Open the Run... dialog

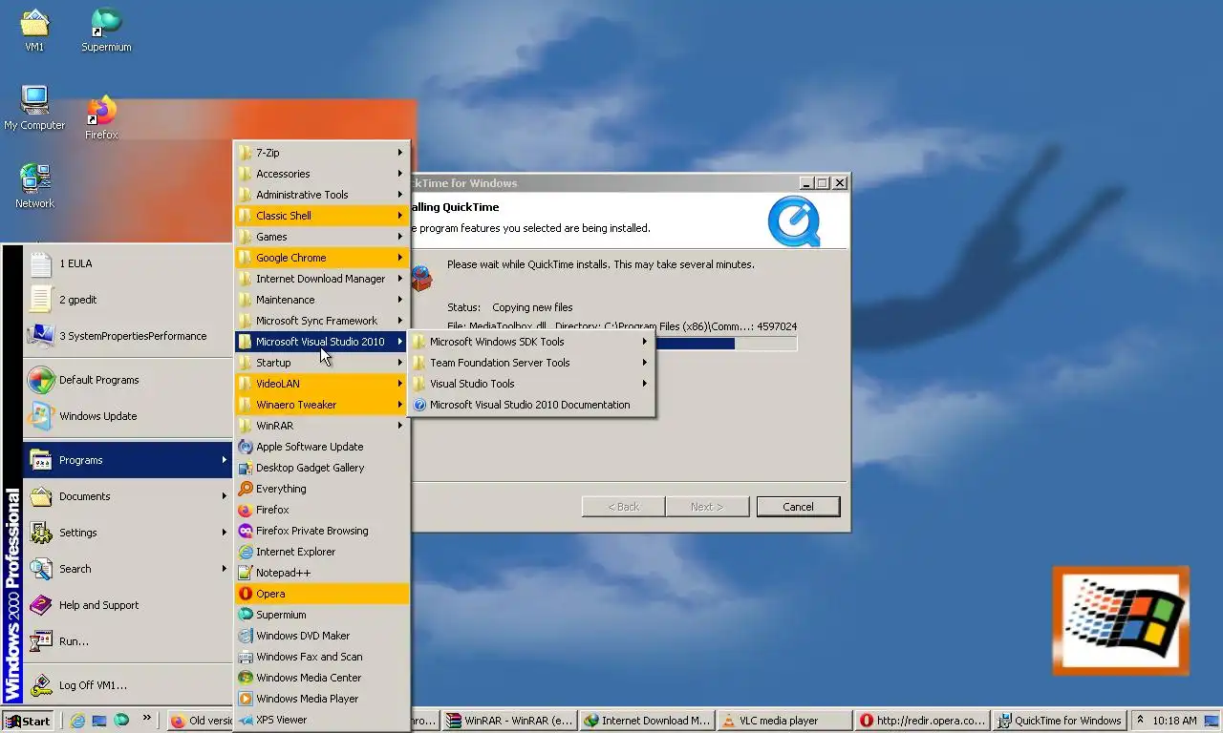point(128,641)
